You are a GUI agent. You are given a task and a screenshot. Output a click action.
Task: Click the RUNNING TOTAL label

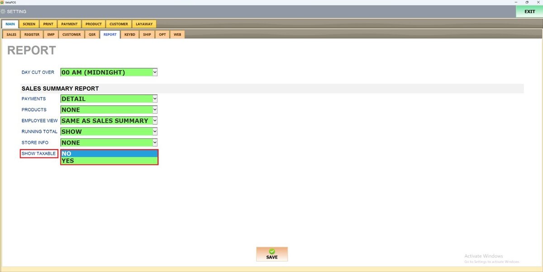click(x=40, y=131)
